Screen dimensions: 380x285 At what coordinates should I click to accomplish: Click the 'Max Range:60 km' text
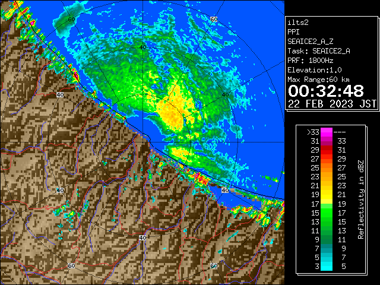(x=319, y=80)
